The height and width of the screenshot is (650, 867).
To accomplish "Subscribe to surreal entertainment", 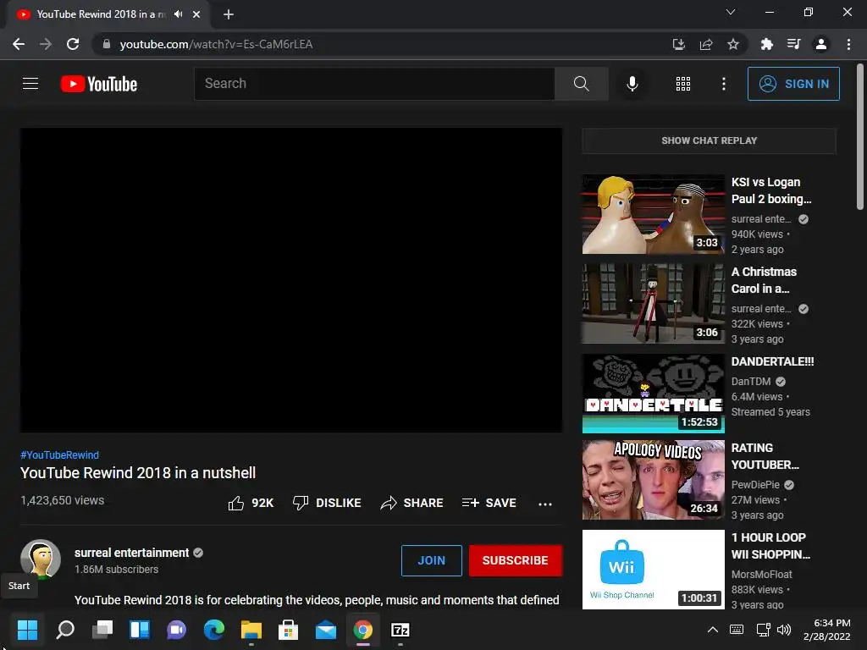I will [516, 560].
